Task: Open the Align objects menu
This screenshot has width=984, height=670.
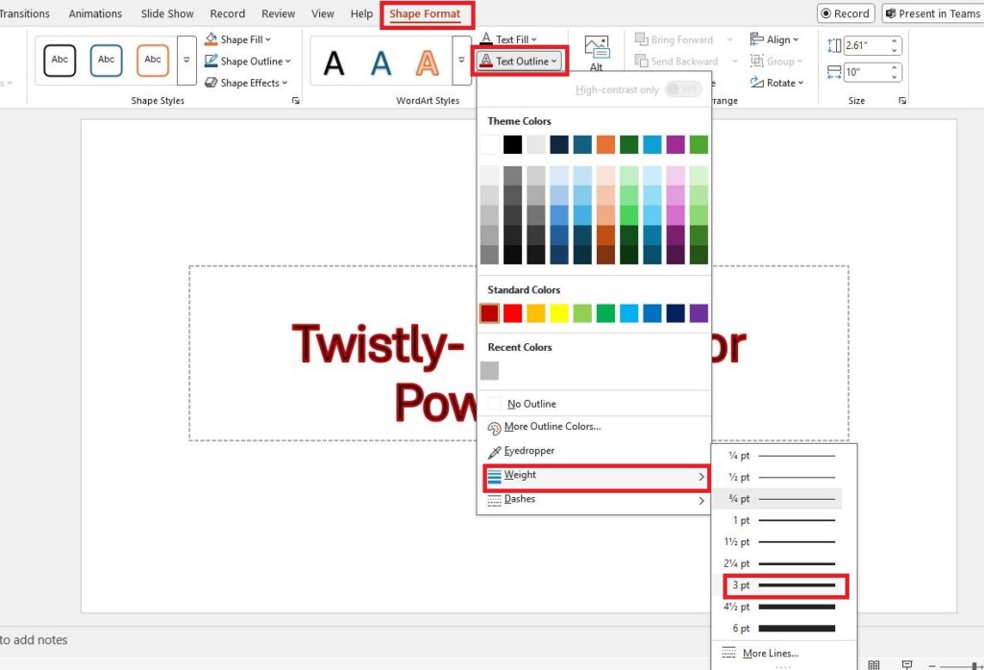Action: tap(775, 39)
